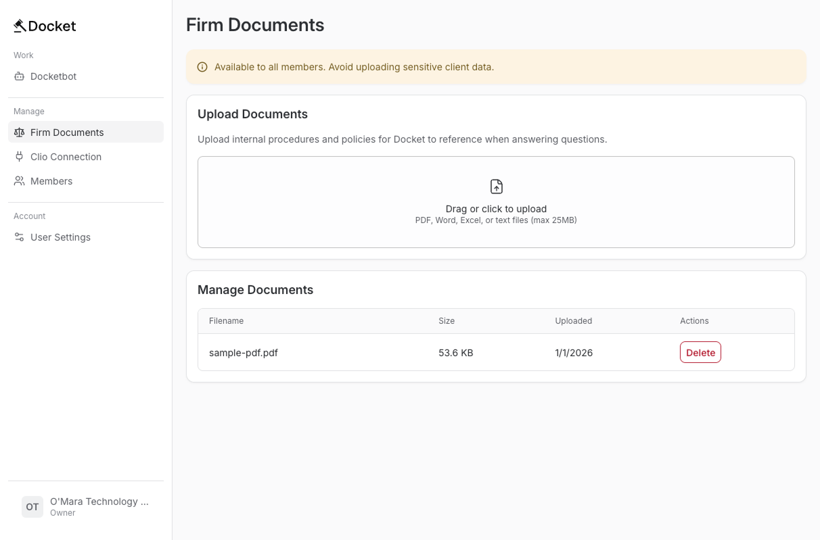Select the User Settings sliders icon

click(19, 237)
